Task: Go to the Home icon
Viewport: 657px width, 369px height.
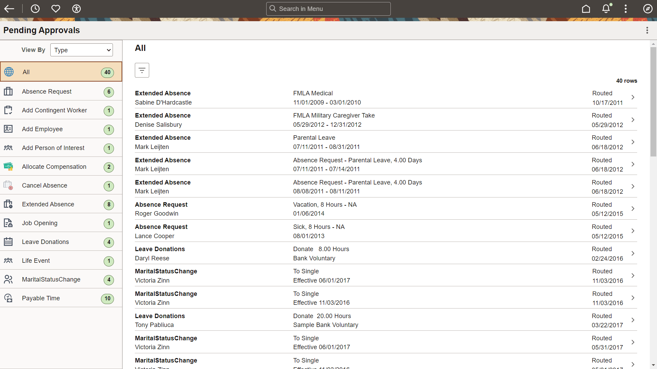Action: click(586, 9)
